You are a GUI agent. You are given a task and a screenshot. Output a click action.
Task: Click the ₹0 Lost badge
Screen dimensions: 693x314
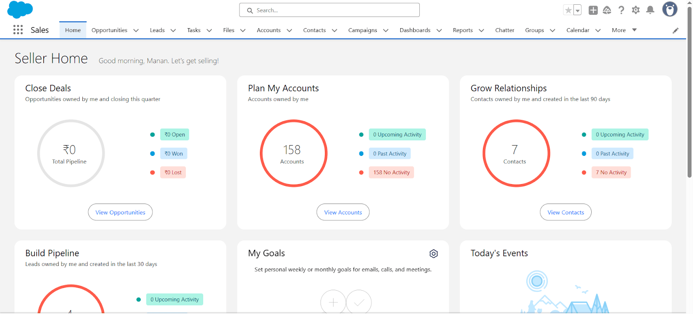173,172
